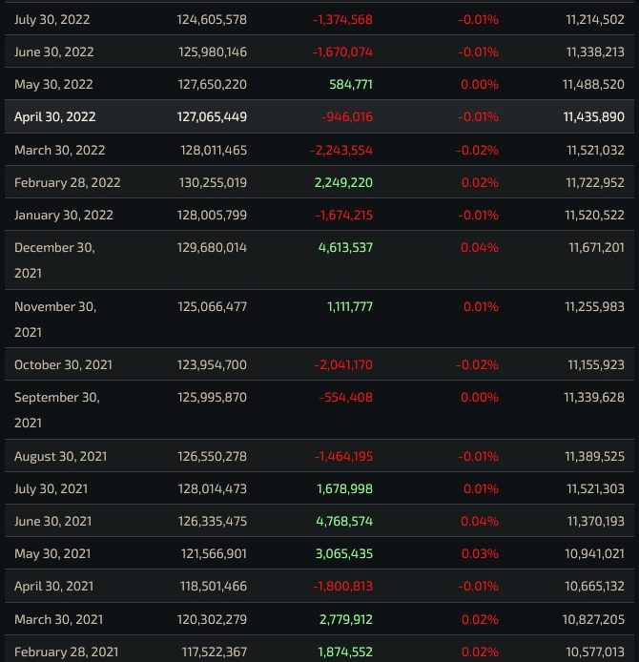Select the -1,800,813 red change value
This screenshot has height=662, width=639.
point(343,586)
